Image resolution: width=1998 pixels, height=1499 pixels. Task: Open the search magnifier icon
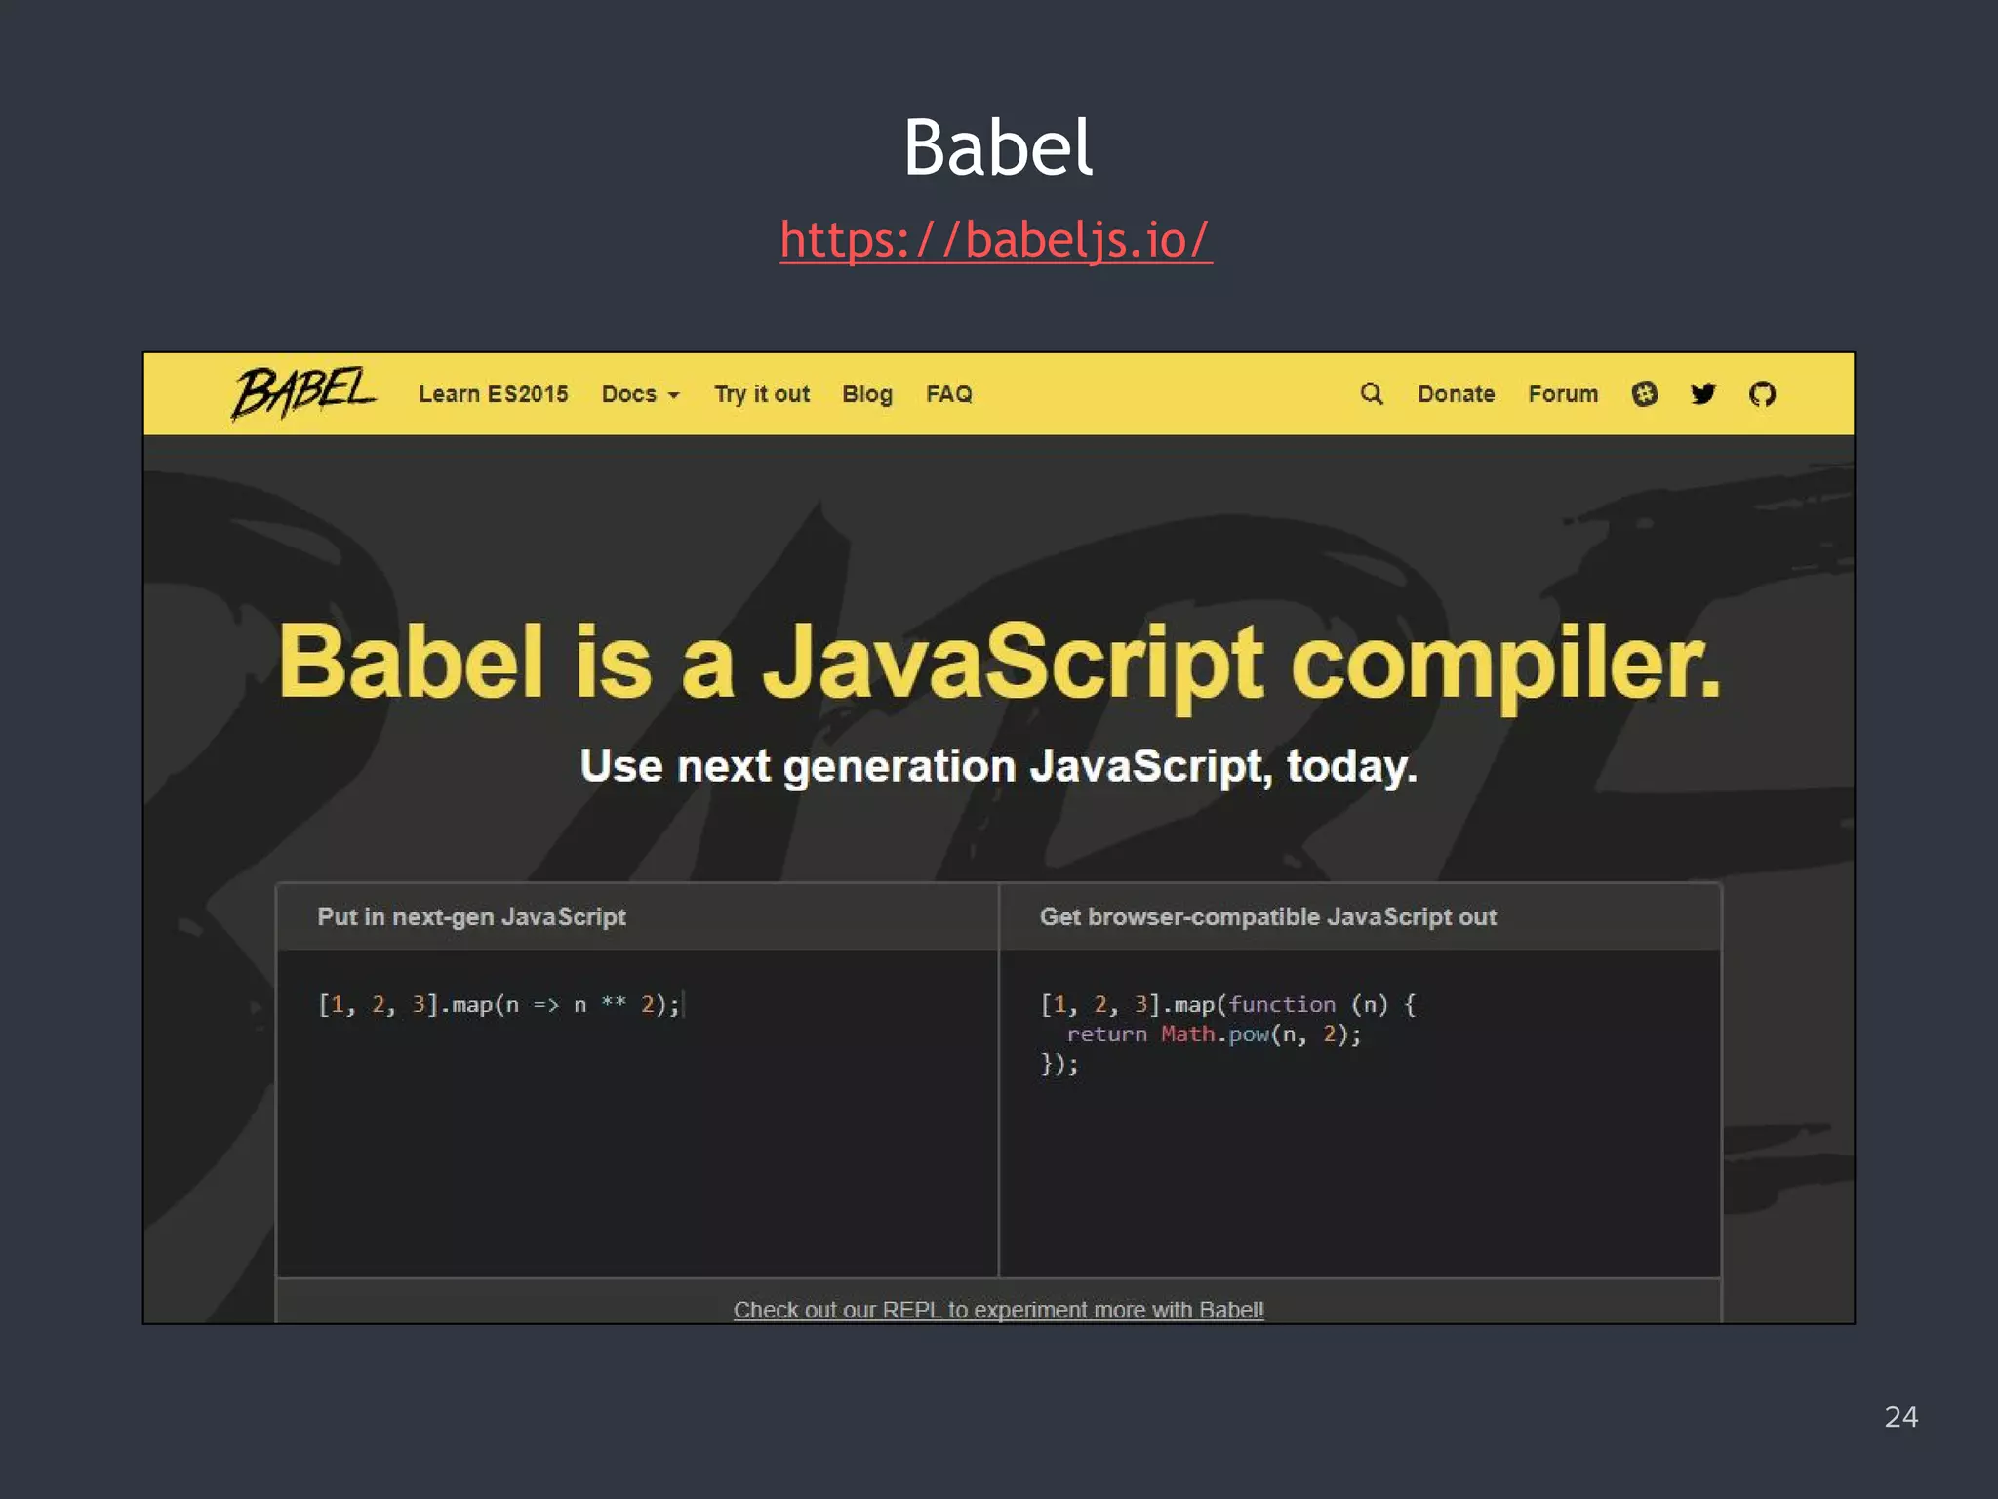(x=1372, y=393)
